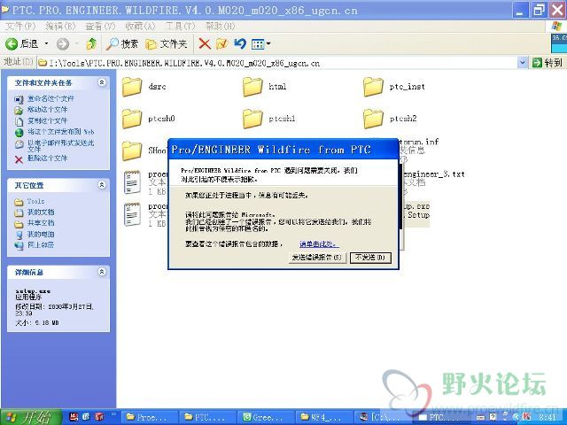Click the system tray clock
The height and width of the screenshot is (425, 567).
click(548, 418)
